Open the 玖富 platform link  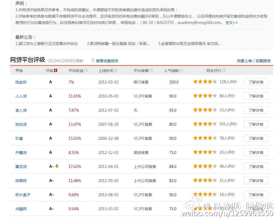(19, 138)
